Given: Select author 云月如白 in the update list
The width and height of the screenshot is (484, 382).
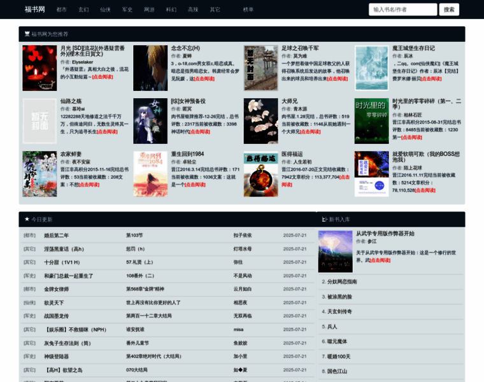Looking at the screenshot, I should click(x=243, y=289).
